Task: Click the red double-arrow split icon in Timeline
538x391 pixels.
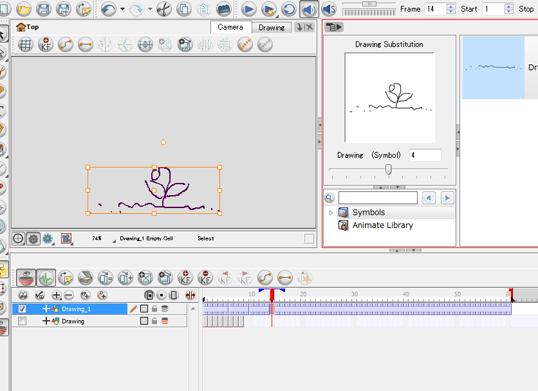Action: 190,295
